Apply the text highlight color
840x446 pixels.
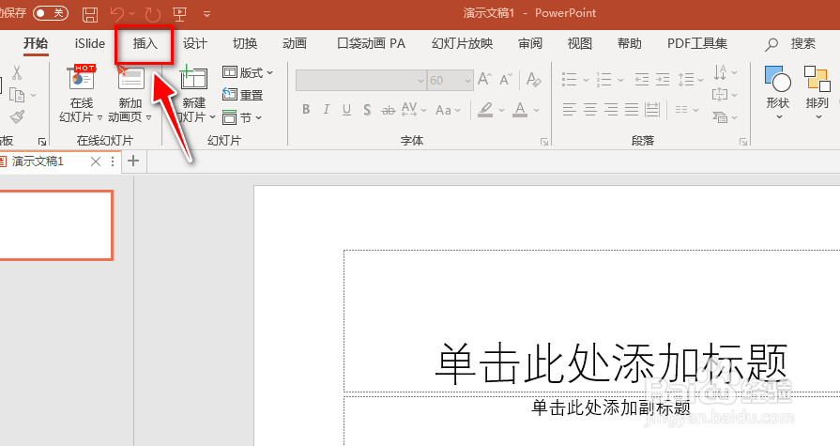tap(485, 109)
